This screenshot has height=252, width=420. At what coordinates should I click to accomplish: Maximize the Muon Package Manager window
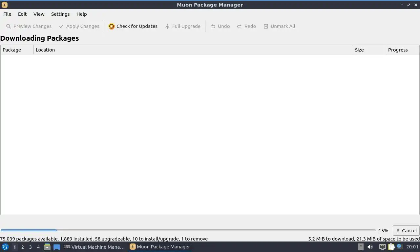coord(409,5)
